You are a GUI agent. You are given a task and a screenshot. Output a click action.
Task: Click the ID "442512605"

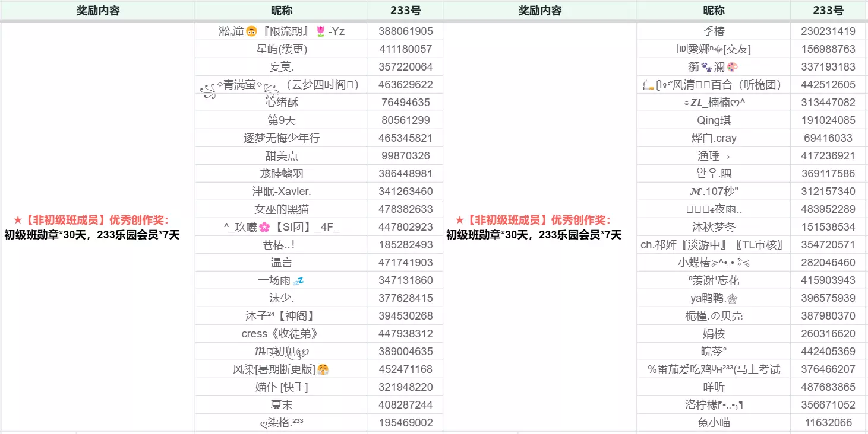coord(828,85)
